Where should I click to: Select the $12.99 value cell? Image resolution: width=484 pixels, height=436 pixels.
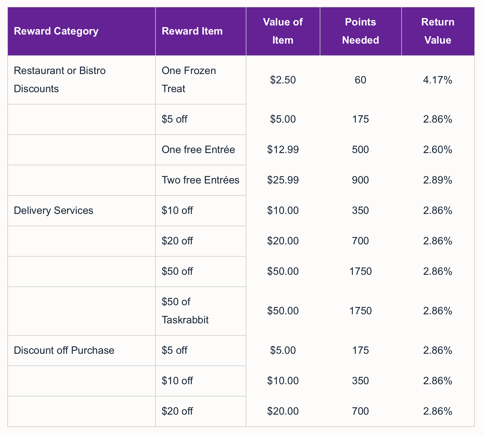click(283, 150)
